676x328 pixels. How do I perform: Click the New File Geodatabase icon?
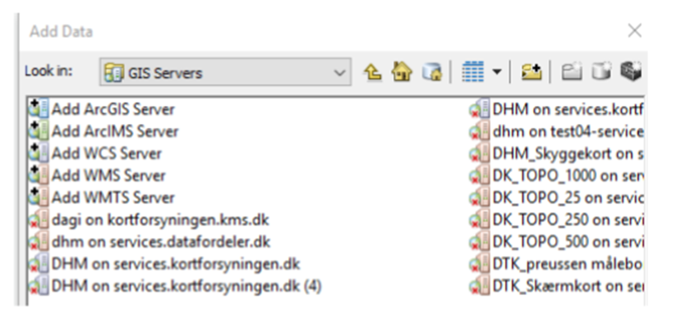(x=601, y=72)
